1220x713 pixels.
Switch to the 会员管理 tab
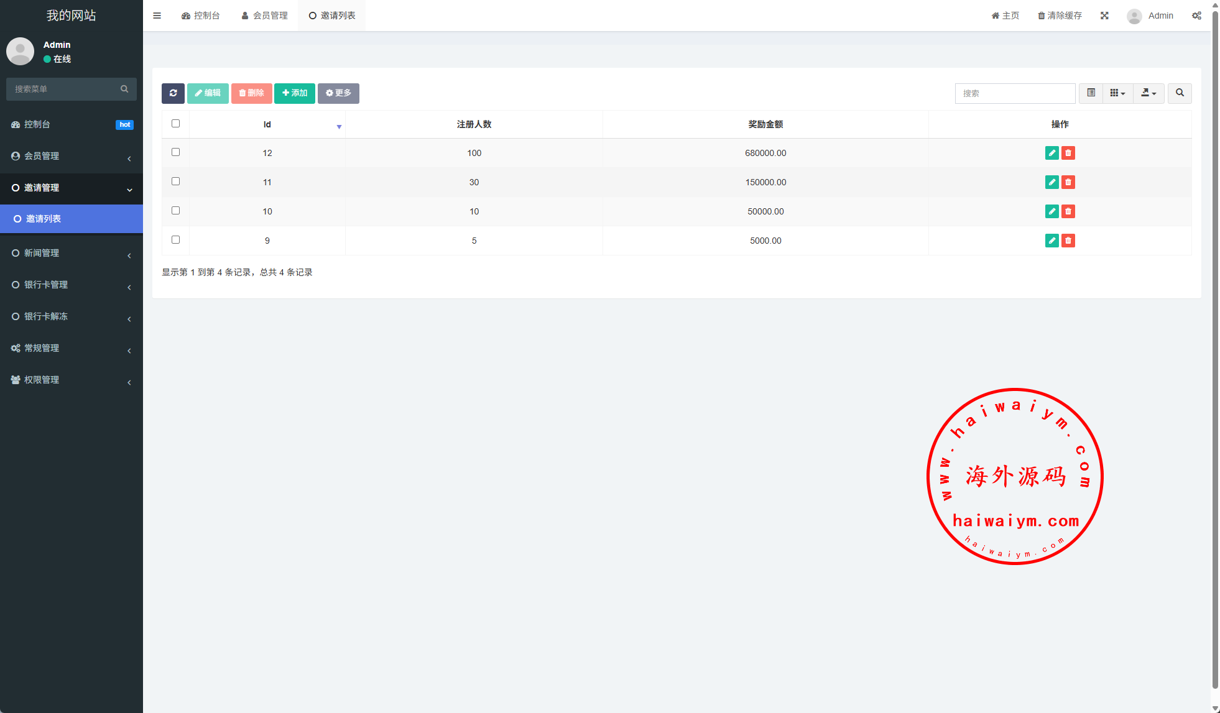pos(264,16)
